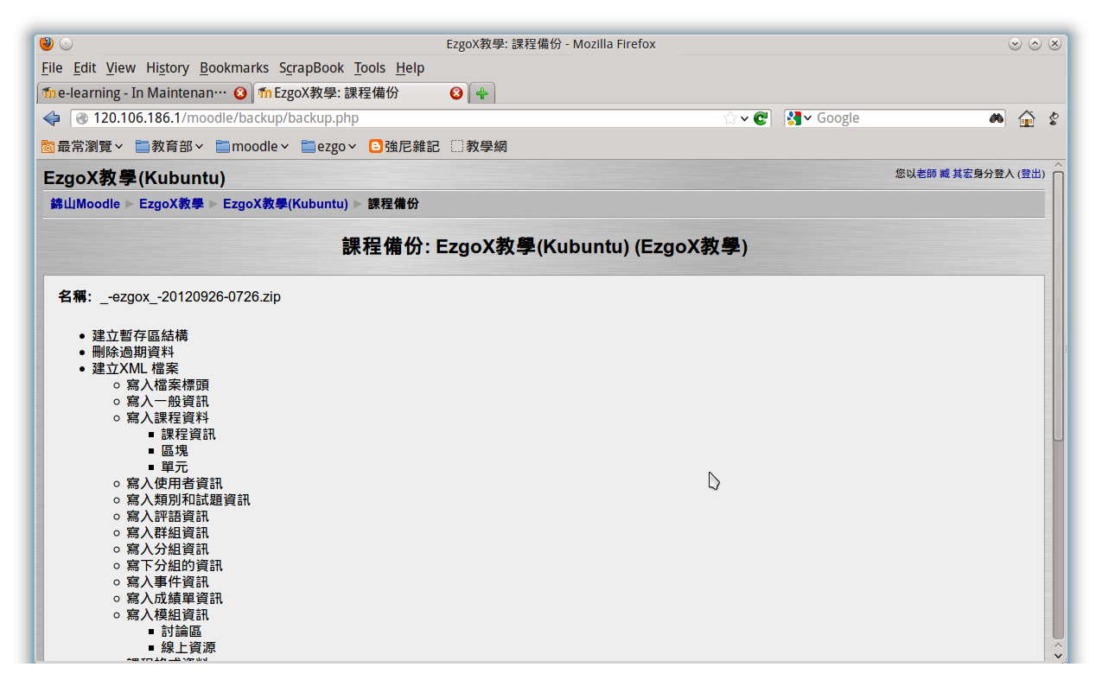Expand the moodle bookmarks folder
The height and width of the screenshot is (699, 1102).
(252, 147)
